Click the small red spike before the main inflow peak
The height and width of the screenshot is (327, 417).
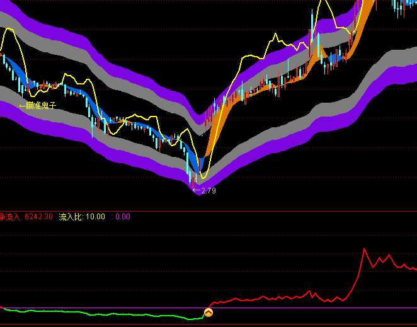tap(310, 291)
